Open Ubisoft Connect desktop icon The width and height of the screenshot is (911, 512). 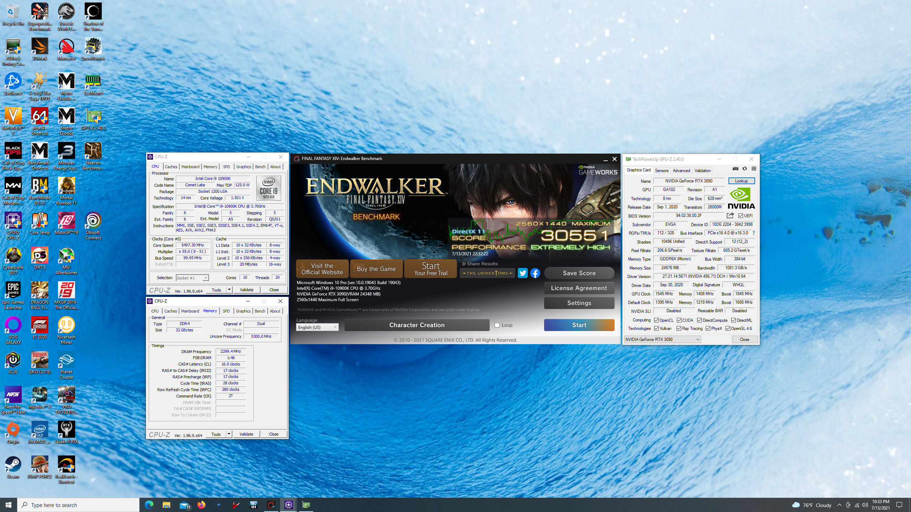93,226
